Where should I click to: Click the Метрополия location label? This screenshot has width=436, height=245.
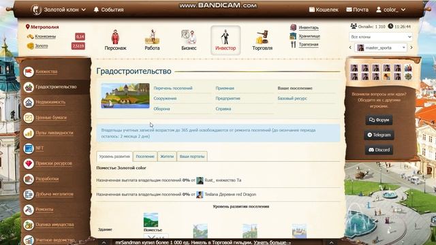[42, 27]
